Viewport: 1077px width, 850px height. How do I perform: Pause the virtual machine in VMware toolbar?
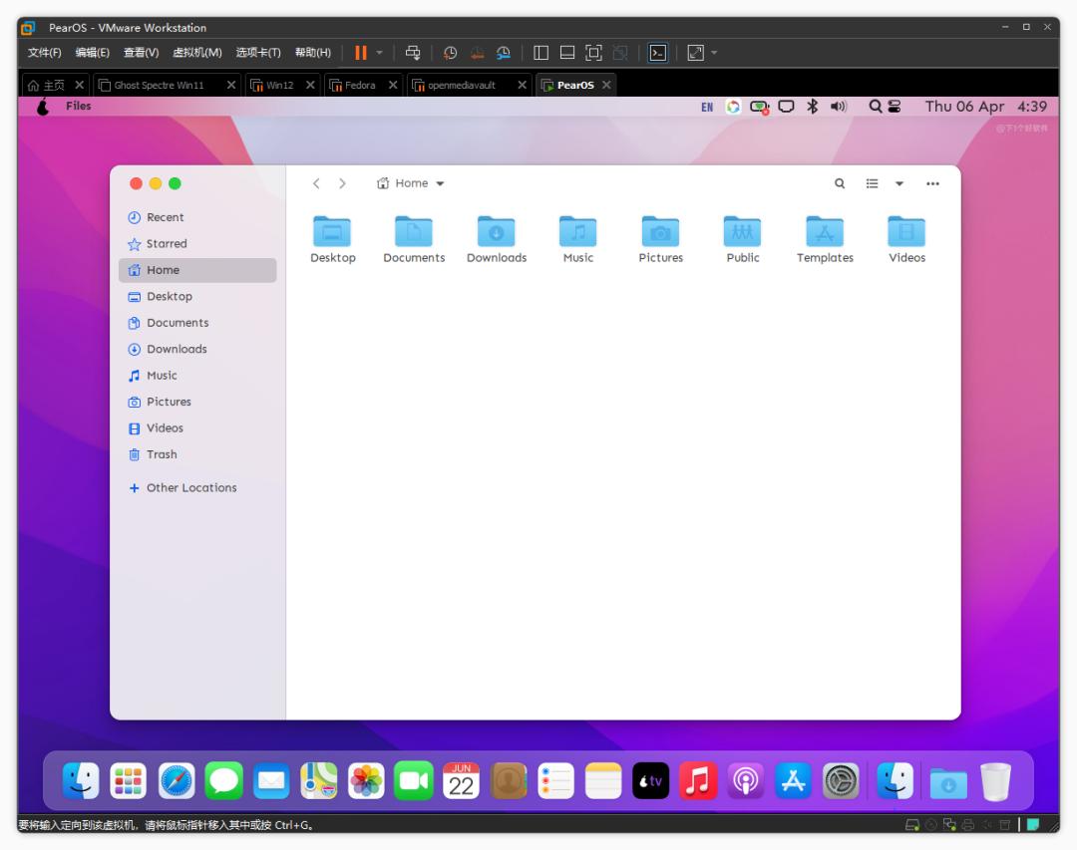click(x=360, y=53)
